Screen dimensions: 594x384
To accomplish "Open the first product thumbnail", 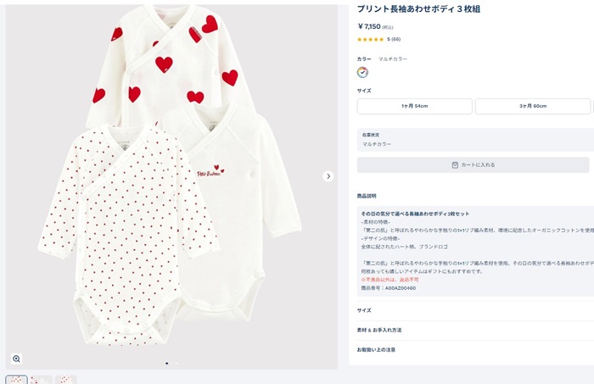I will (x=16, y=380).
